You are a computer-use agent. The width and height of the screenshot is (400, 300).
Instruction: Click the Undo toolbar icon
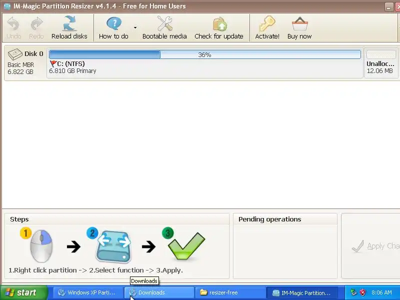point(13,27)
